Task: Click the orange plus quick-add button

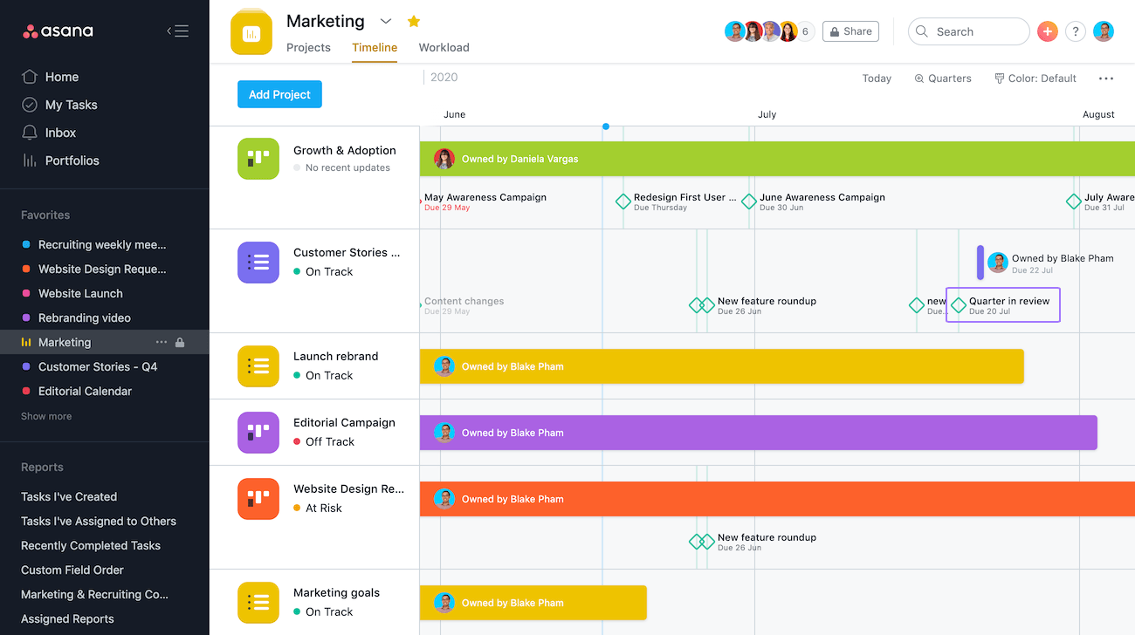Action: pyautogui.click(x=1048, y=31)
